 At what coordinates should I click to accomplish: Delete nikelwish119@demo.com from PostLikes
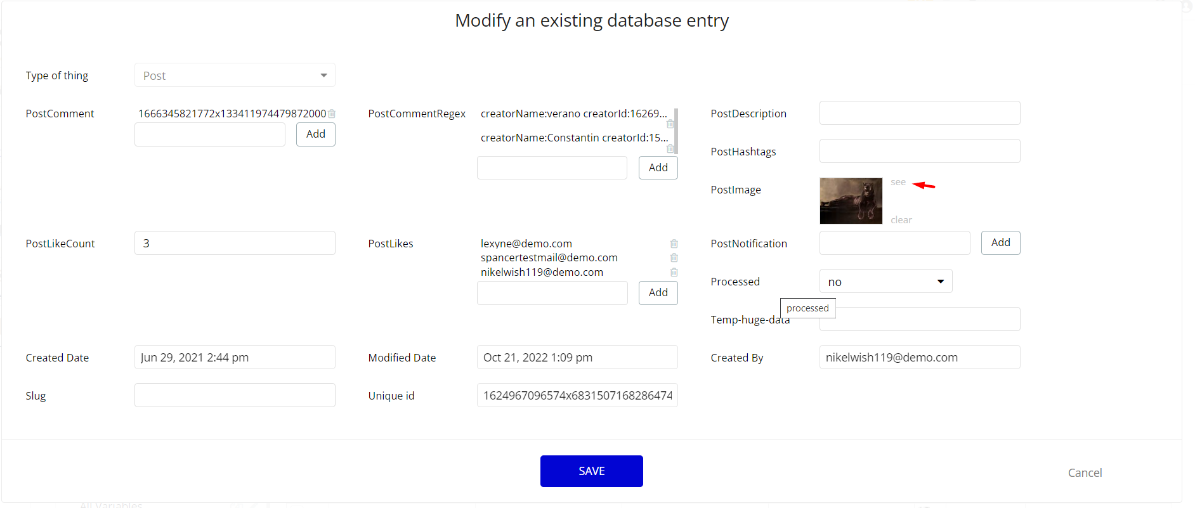(674, 272)
